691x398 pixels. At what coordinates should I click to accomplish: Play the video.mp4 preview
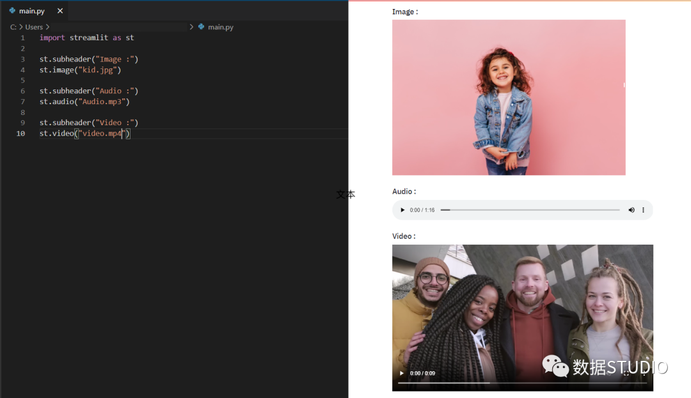click(402, 372)
